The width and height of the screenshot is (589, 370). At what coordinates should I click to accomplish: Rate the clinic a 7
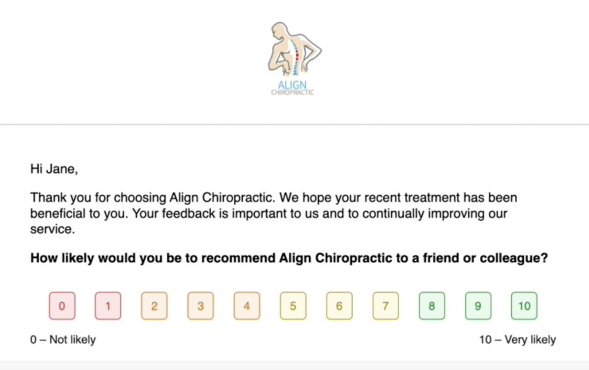(x=385, y=306)
